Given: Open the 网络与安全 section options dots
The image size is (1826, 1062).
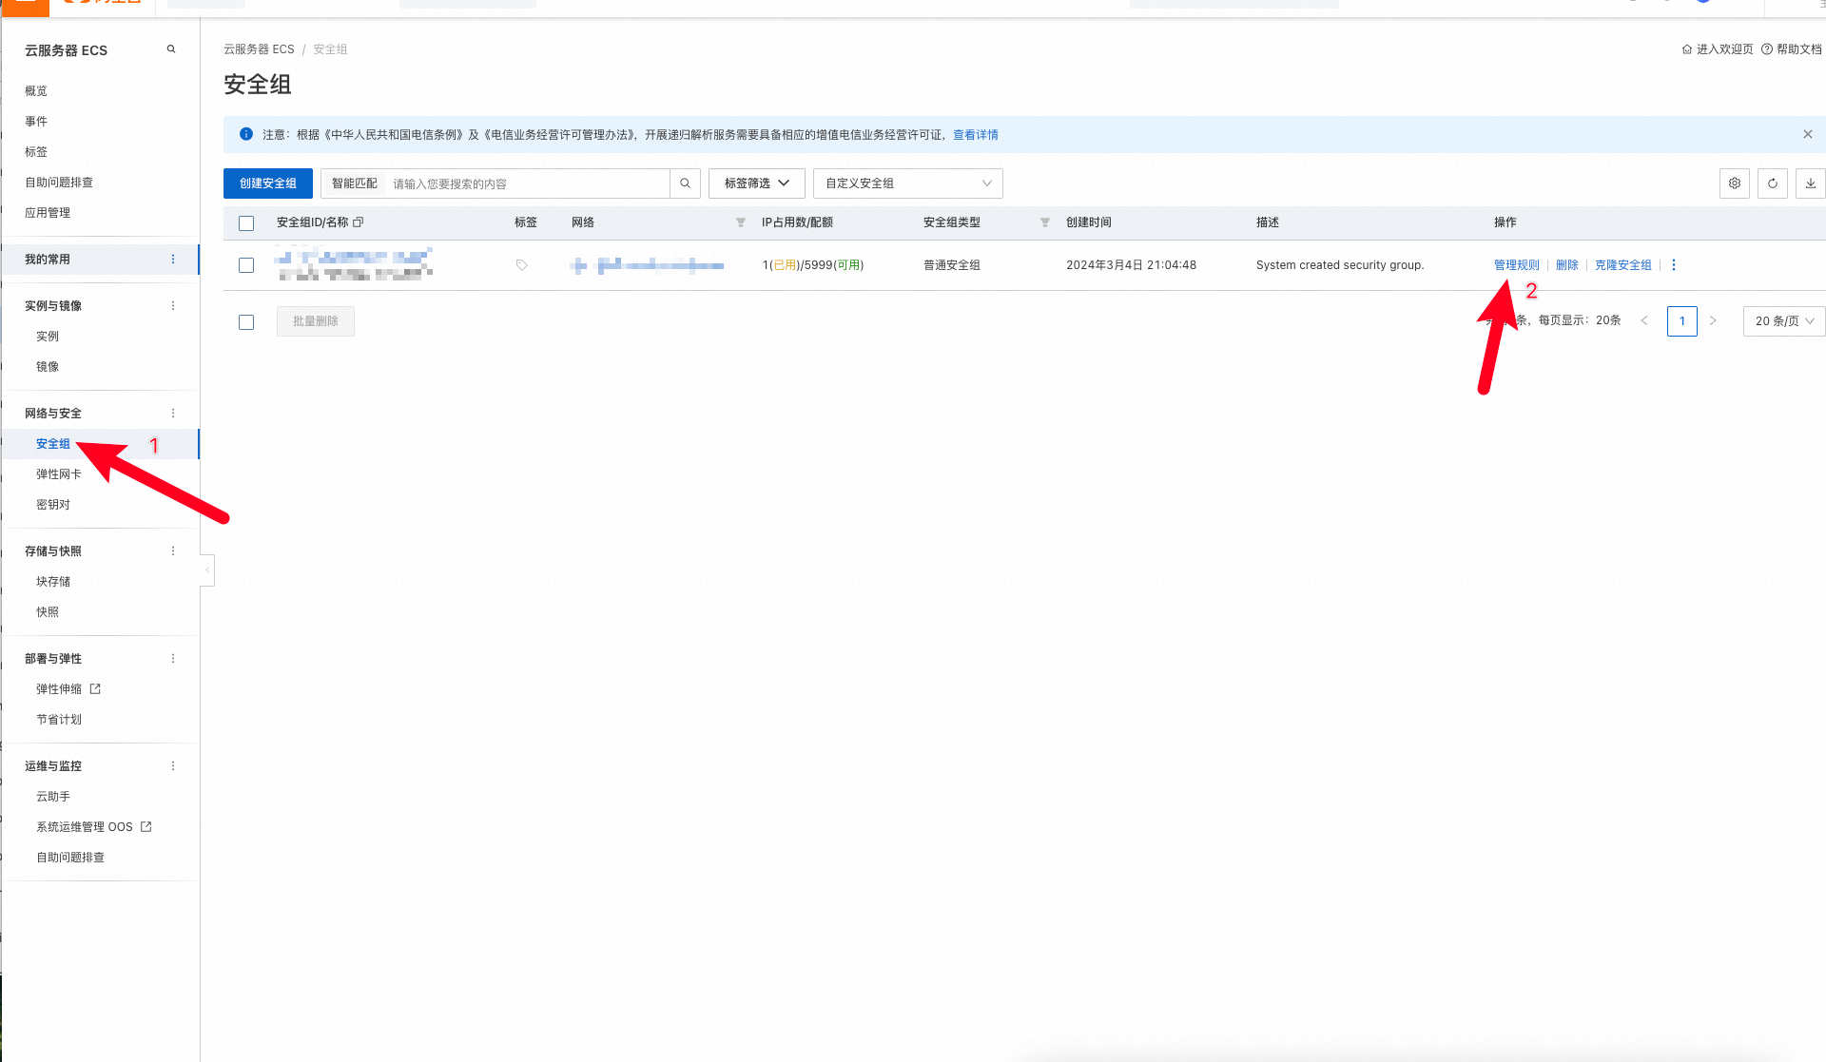Looking at the screenshot, I should [x=173, y=414].
